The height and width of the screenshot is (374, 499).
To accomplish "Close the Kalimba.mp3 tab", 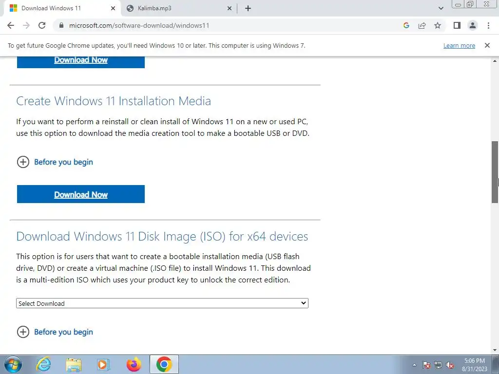I will pos(230,8).
